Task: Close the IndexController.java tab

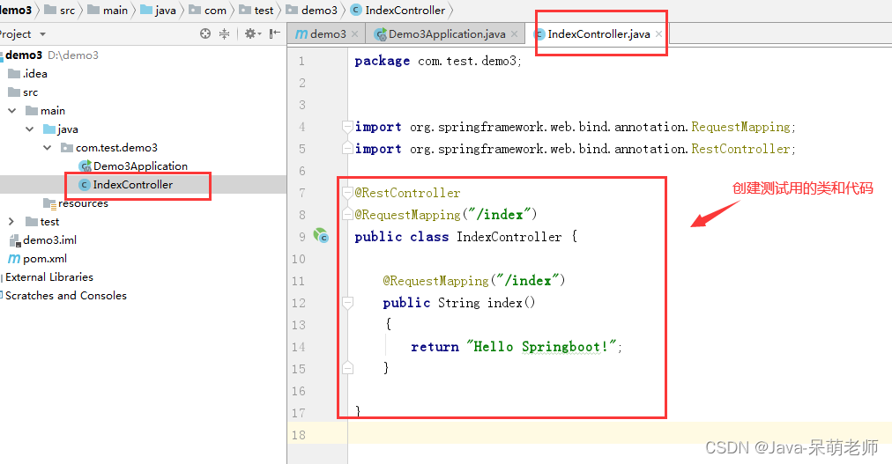Action: point(658,34)
